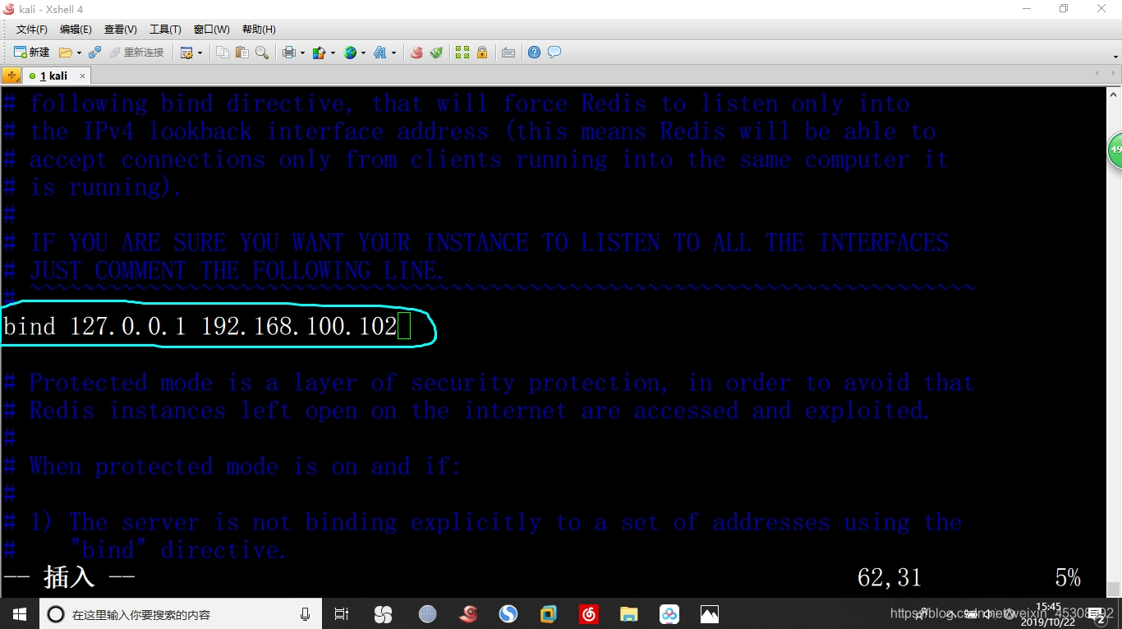
Task: Click the paste clipboard icon
Action: [242, 53]
